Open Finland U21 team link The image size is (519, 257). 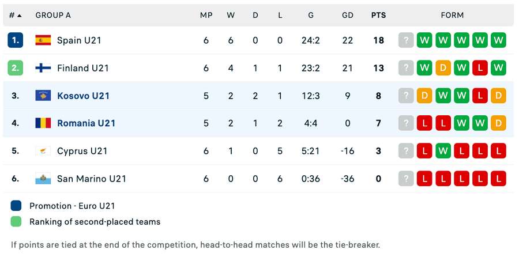[83, 68]
